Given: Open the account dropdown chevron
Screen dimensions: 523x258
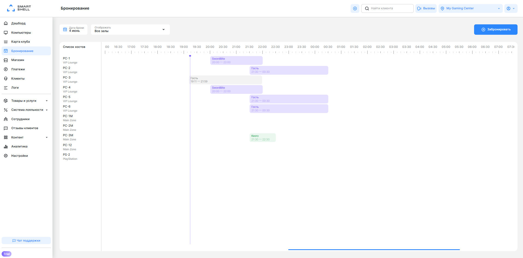Looking at the screenshot, I should [x=514, y=8].
